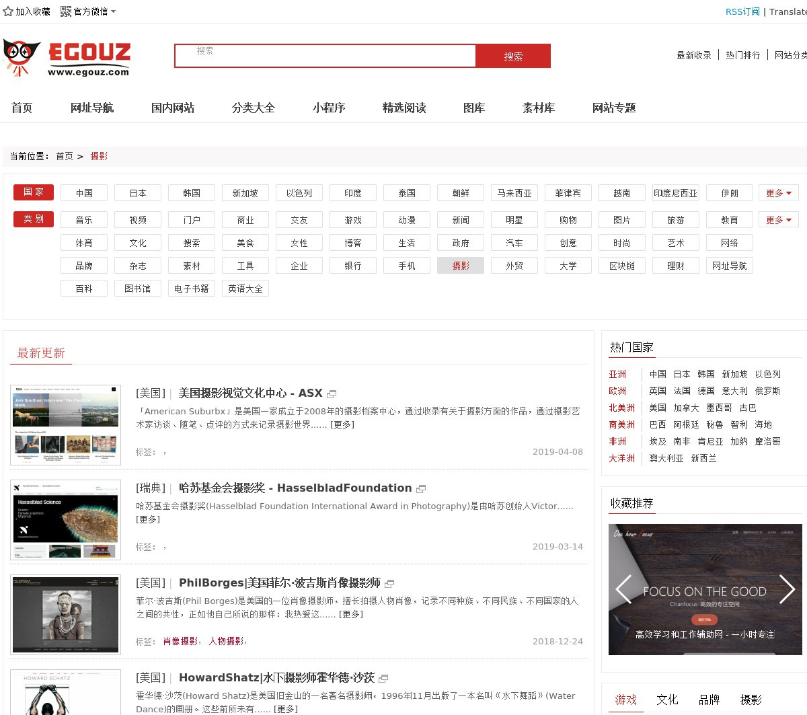Click the 最新更新 section heading
This screenshot has width=807, height=715.
point(41,353)
